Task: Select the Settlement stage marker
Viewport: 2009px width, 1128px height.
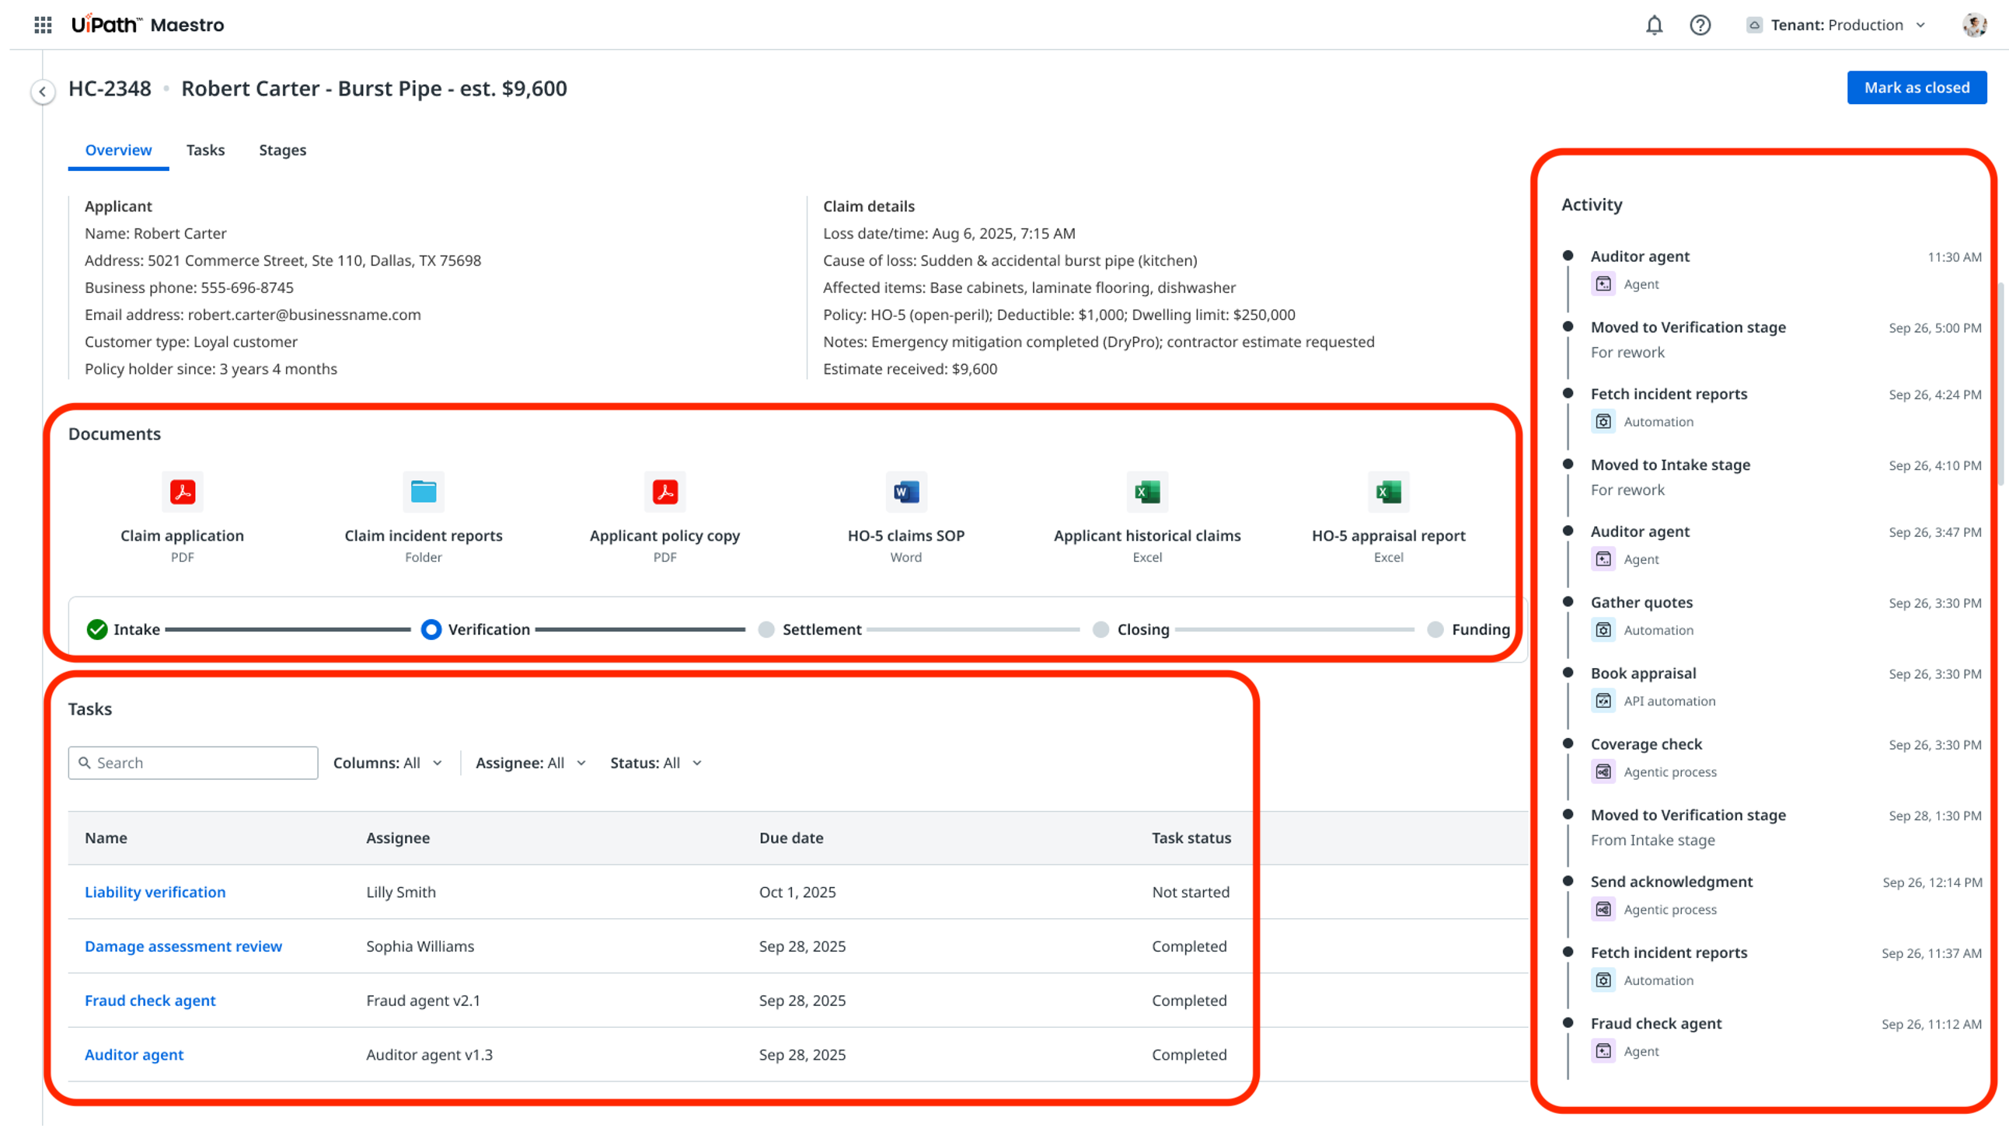Action: [766, 629]
